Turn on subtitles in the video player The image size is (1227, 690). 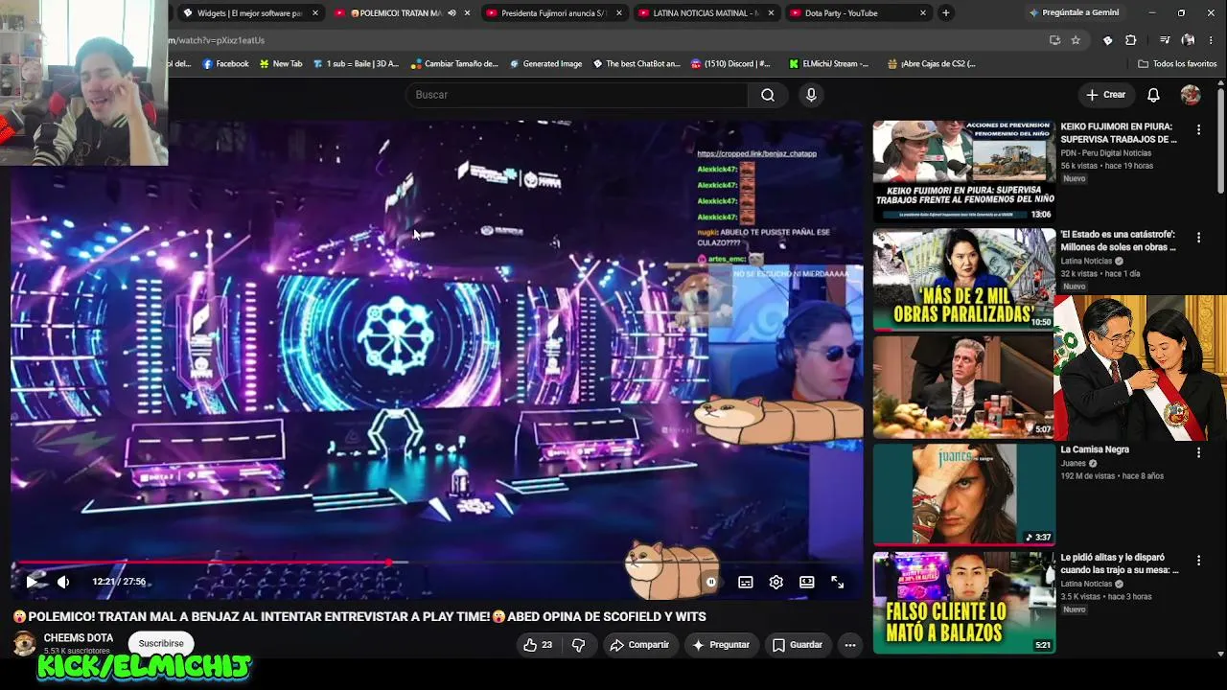[x=746, y=582]
